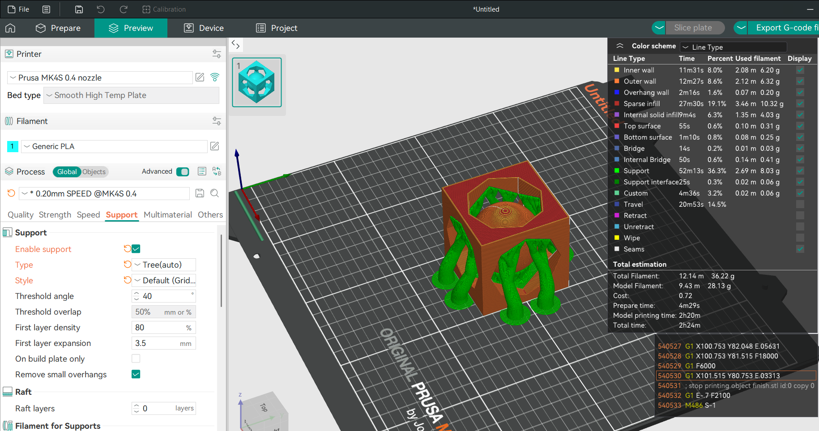Toggle On build plate only checkbox
The image size is (819, 431).
[x=136, y=358]
